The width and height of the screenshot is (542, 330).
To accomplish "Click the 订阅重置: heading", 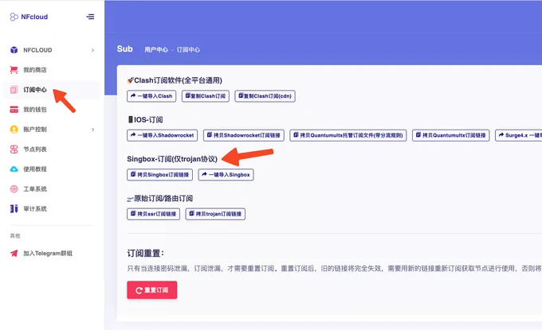I will (146, 254).
